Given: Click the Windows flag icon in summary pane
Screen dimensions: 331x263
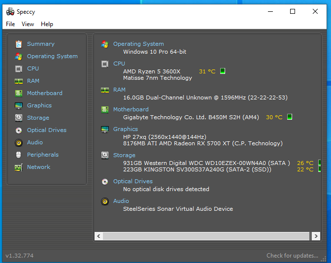Looking at the screenshot, I should 105,44.
